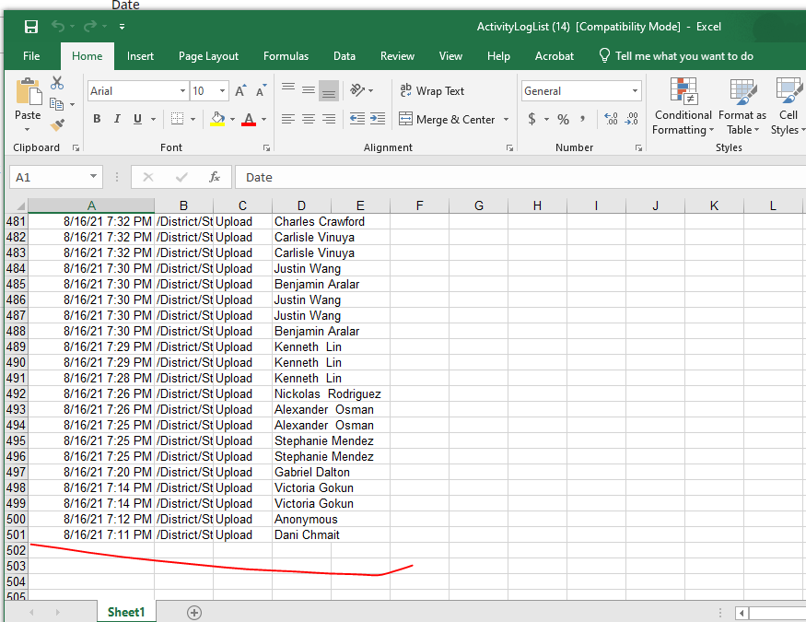The width and height of the screenshot is (806, 622).
Task: Insert function using the fx icon
Action: pos(215,177)
